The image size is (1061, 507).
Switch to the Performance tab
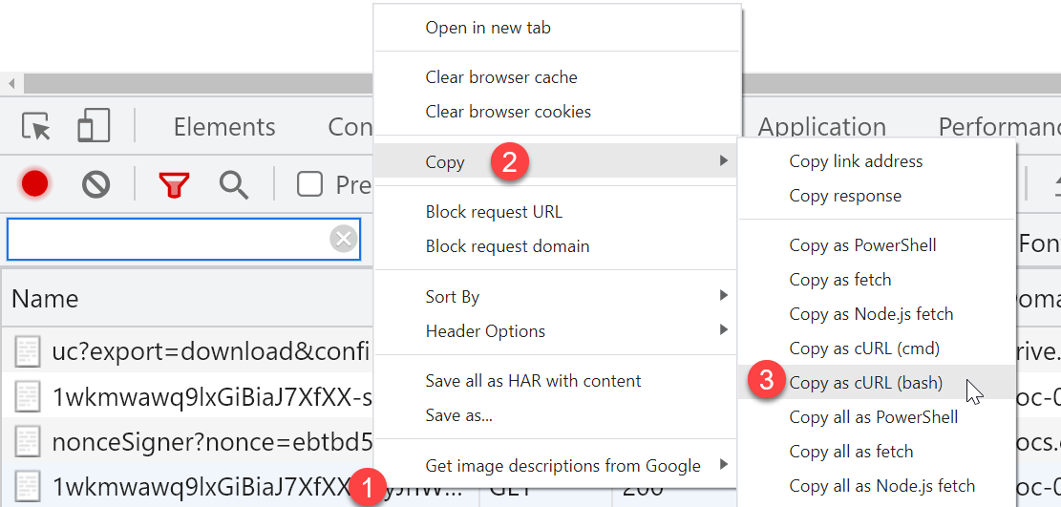pos(999,127)
